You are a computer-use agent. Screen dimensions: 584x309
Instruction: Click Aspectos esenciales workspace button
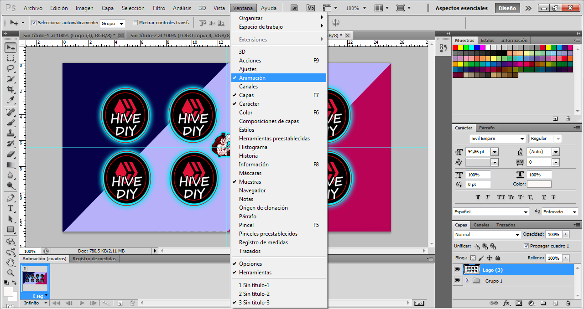coord(461,8)
